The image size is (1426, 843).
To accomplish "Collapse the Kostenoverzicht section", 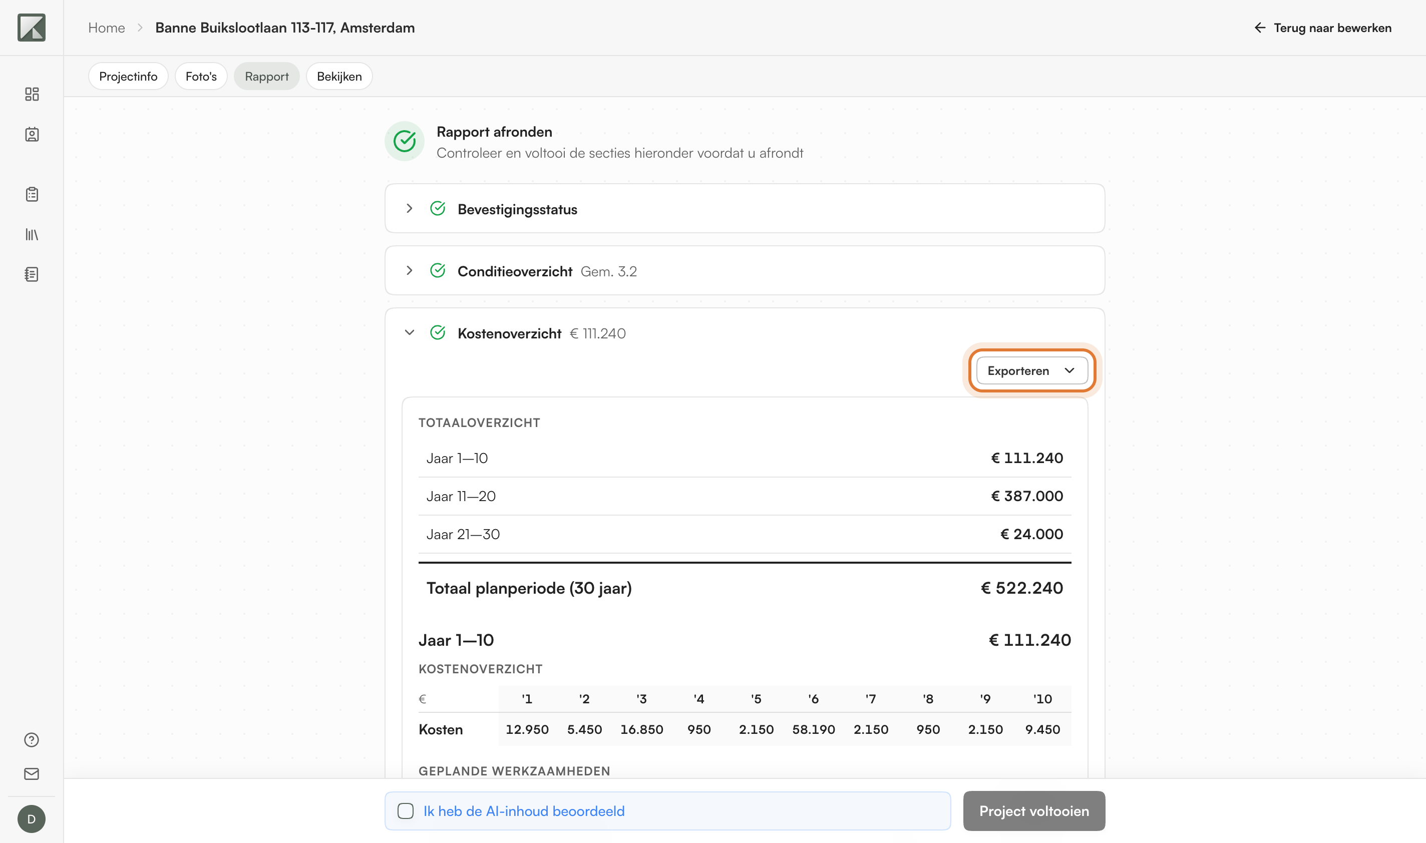I will pos(409,332).
